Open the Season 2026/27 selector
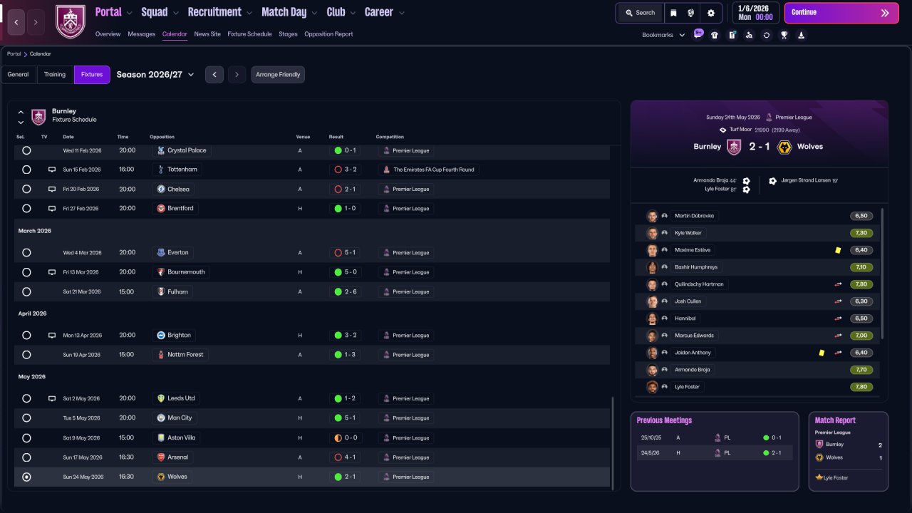 (x=155, y=75)
